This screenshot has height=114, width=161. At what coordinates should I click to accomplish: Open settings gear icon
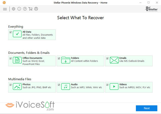tap(13, 9)
